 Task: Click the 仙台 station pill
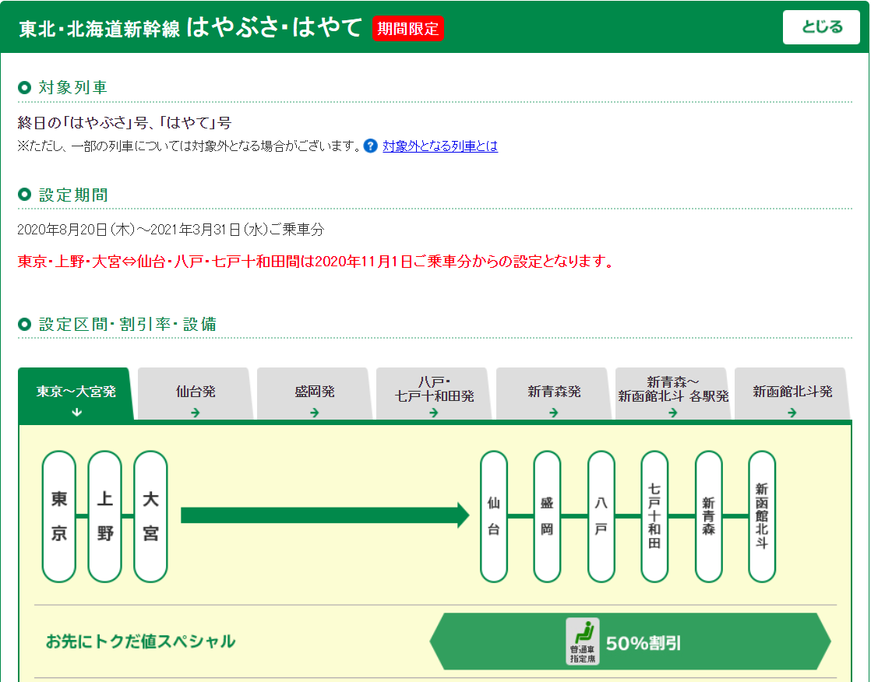494,516
